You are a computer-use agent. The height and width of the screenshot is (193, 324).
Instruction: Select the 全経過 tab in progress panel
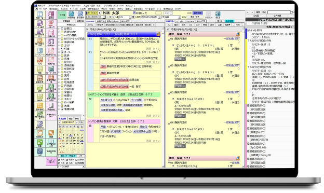coord(256,16)
